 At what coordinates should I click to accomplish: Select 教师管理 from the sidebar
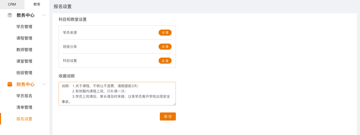[24, 50]
